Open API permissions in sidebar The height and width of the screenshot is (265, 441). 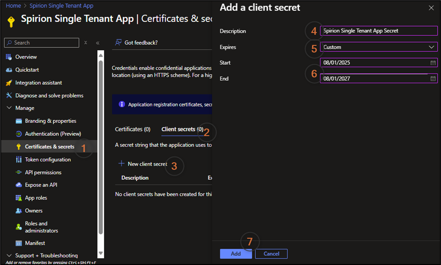tap(43, 172)
